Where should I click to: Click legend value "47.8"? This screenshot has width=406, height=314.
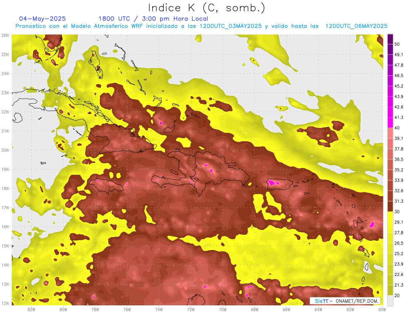[399, 65]
